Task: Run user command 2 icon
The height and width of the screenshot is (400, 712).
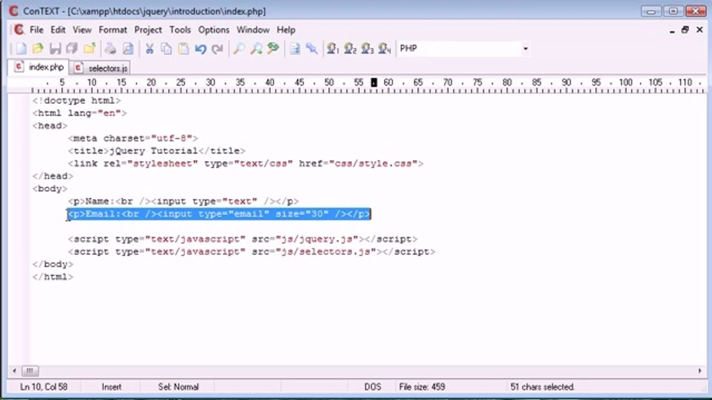Action: (x=350, y=49)
